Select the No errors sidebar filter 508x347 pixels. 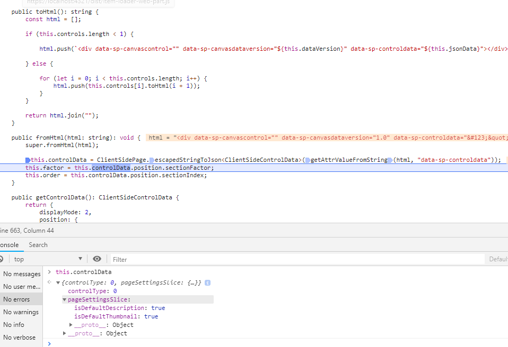click(21, 299)
